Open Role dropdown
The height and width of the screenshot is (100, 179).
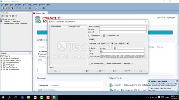click(124, 44)
